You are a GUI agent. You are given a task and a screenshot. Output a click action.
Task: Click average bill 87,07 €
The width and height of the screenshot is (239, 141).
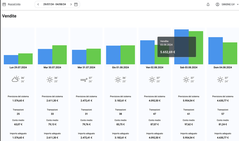click(x=155, y=124)
